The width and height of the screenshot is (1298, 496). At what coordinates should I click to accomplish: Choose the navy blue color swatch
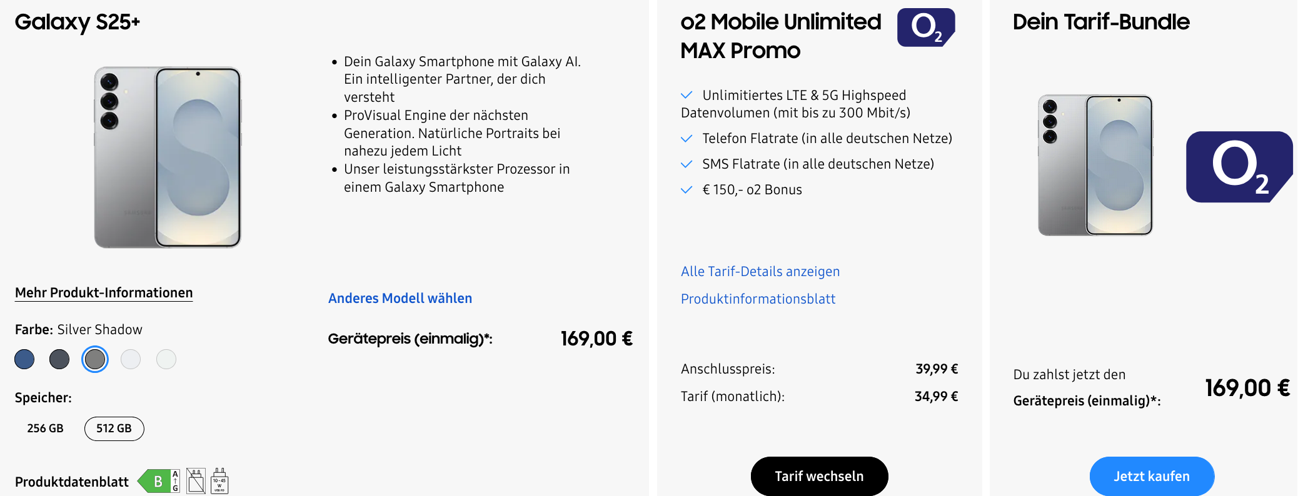24,359
